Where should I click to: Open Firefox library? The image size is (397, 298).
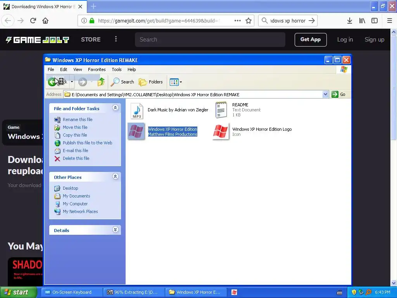coord(362,21)
